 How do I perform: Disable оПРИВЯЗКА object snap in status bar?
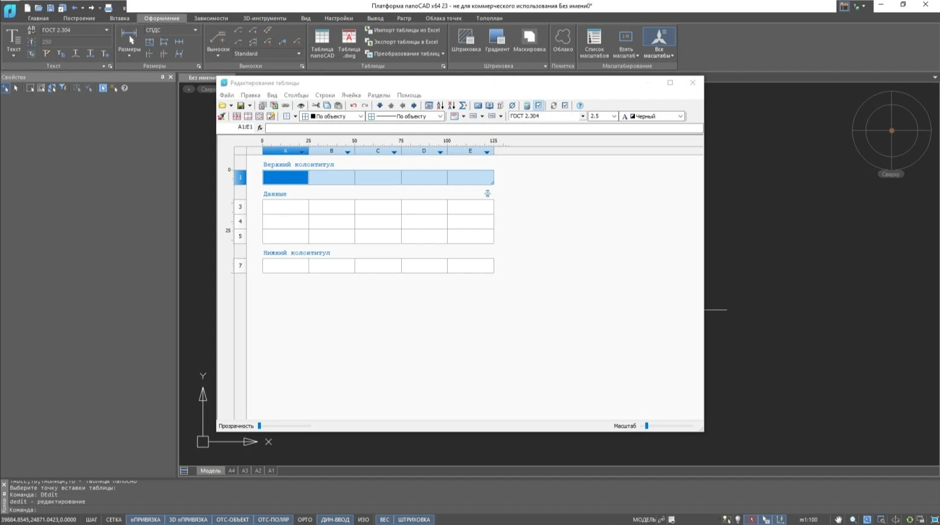coord(146,520)
